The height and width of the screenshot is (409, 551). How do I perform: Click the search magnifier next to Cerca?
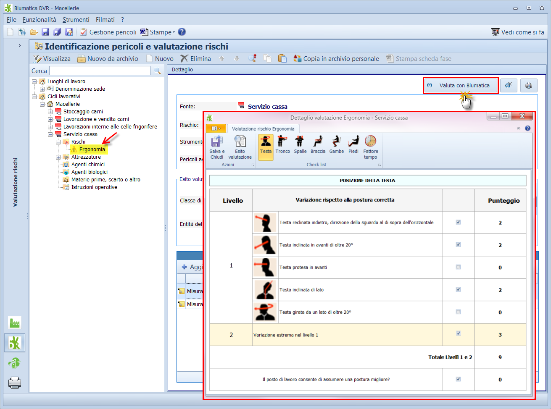pyautogui.click(x=157, y=71)
